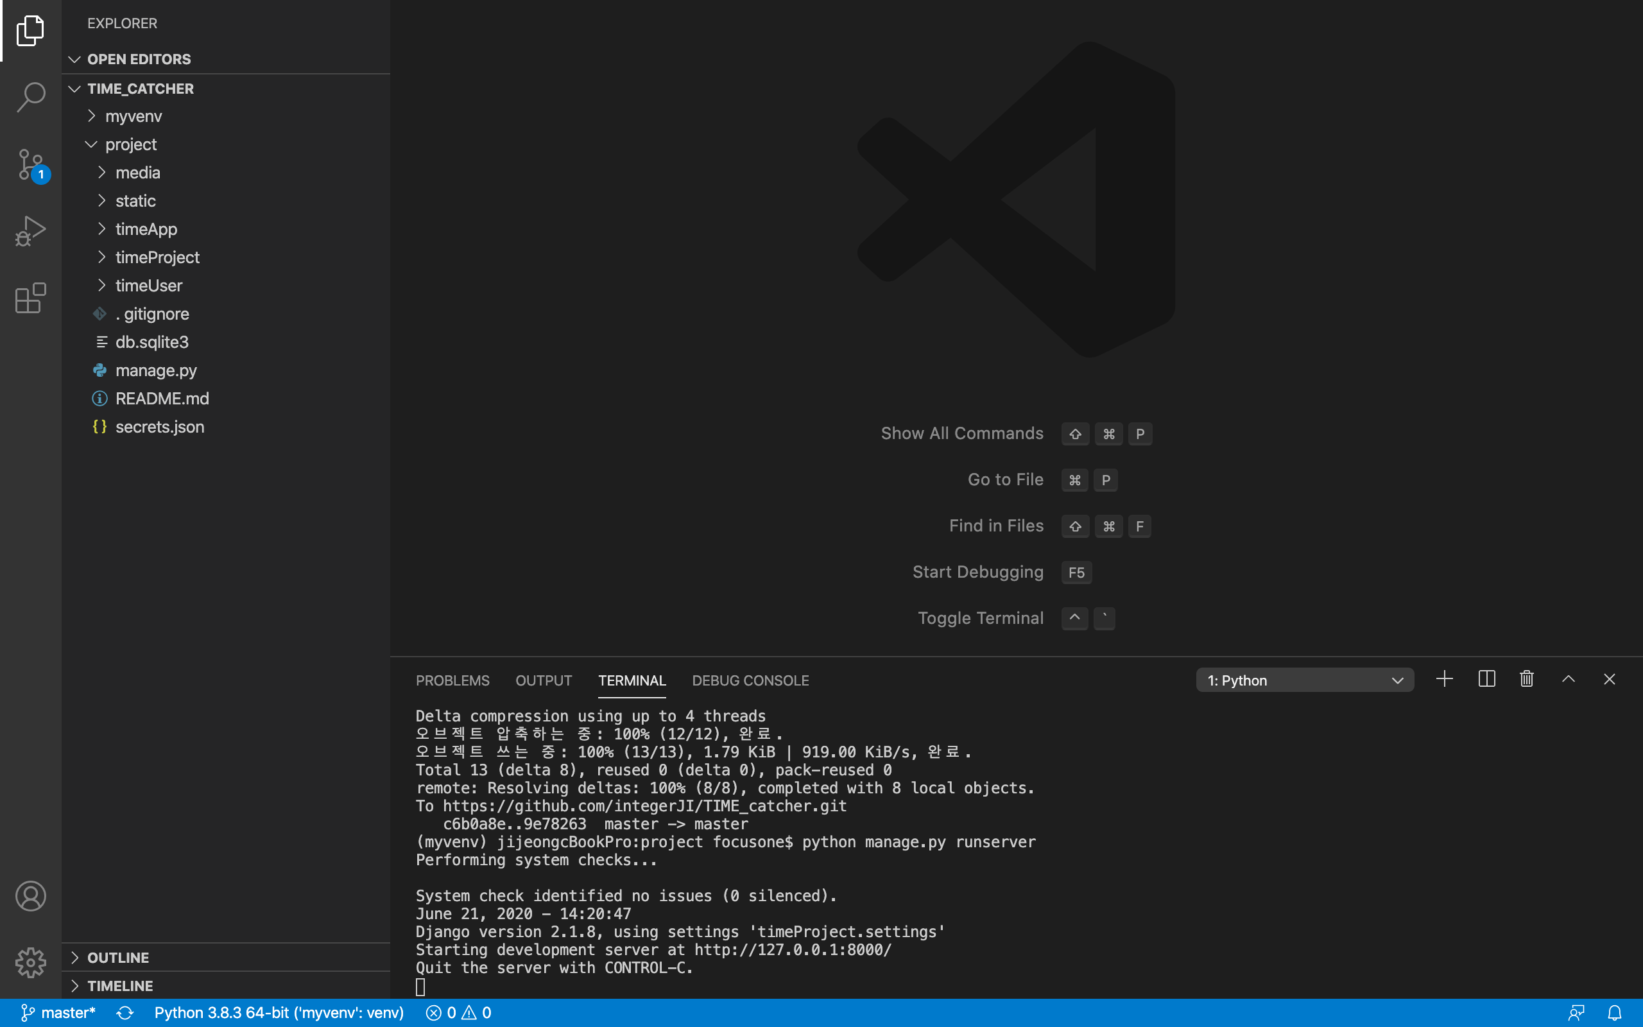The height and width of the screenshot is (1027, 1643).
Task: Collapse the project folder
Action: point(130,144)
